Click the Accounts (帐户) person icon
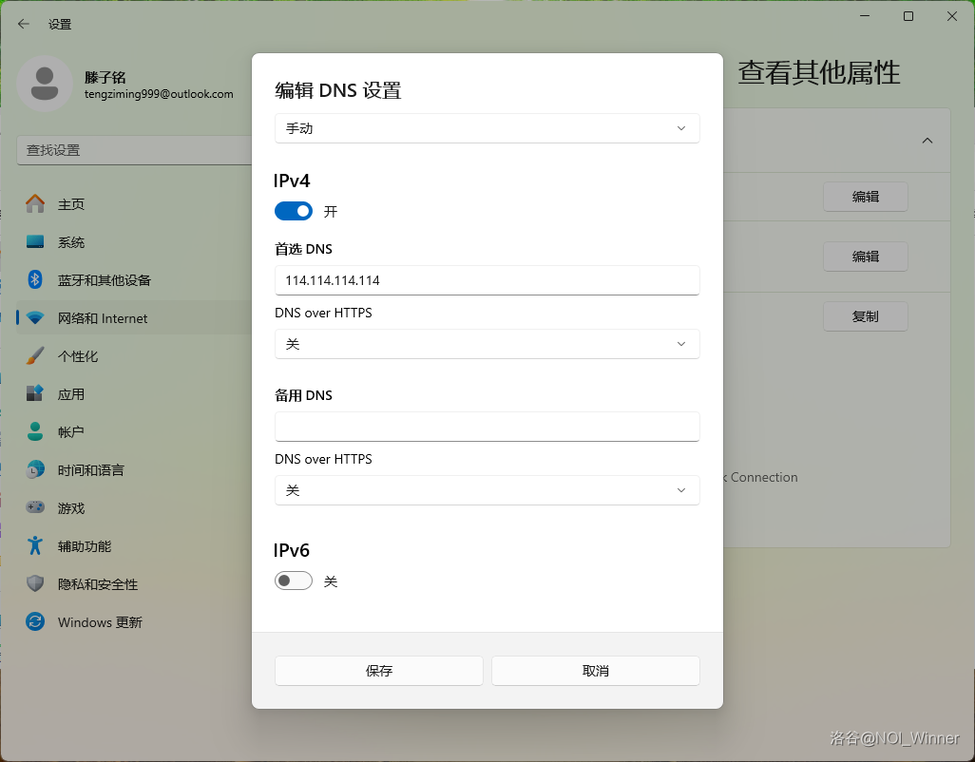The image size is (975, 762). (35, 432)
